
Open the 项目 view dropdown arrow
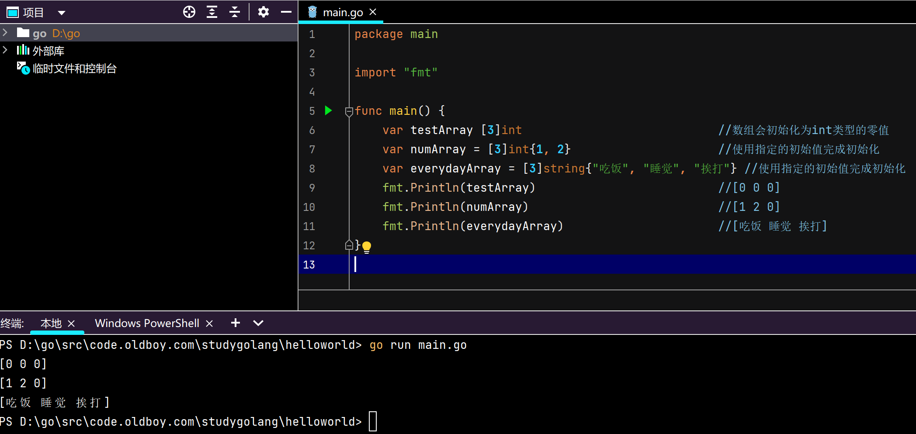point(62,13)
